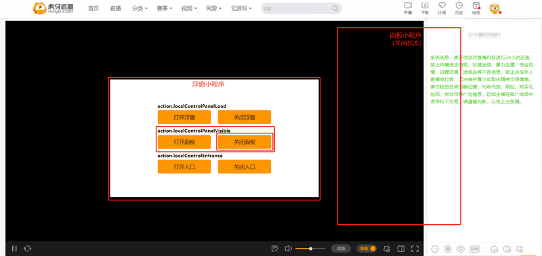
Task: Click the 打开面板 button
Action: pyautogui.click(x=184, y=142)
